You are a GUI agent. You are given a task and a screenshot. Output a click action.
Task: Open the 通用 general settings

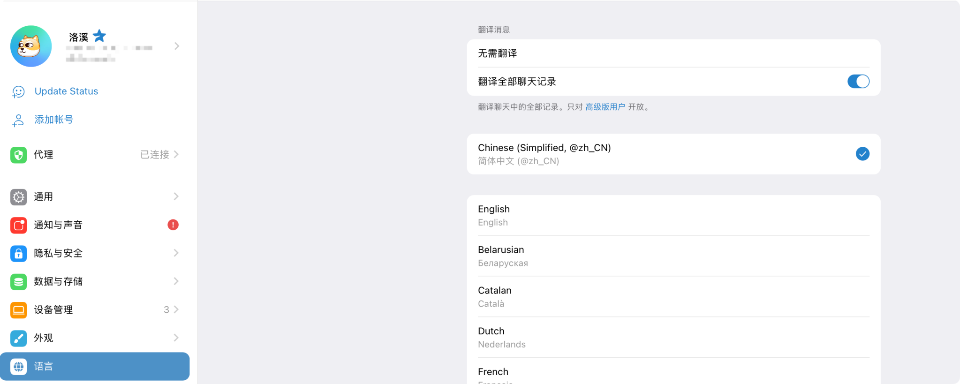[95, 197]
